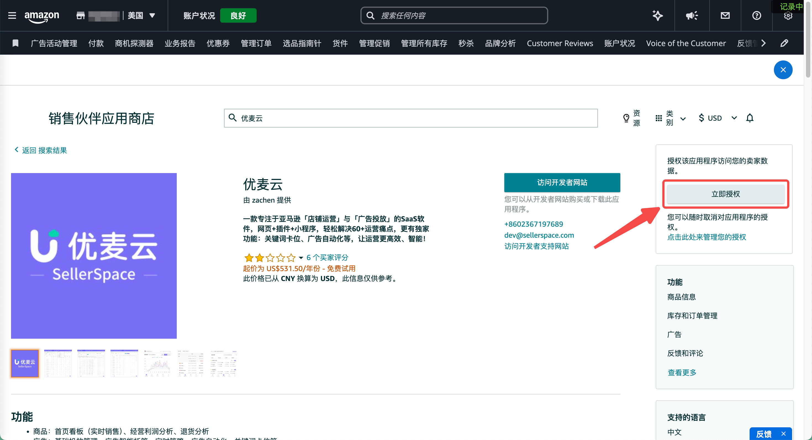Click 查看更多 in the 功能 panel
Viewport: 812px width, 440px height.
(x=682, y=372)
